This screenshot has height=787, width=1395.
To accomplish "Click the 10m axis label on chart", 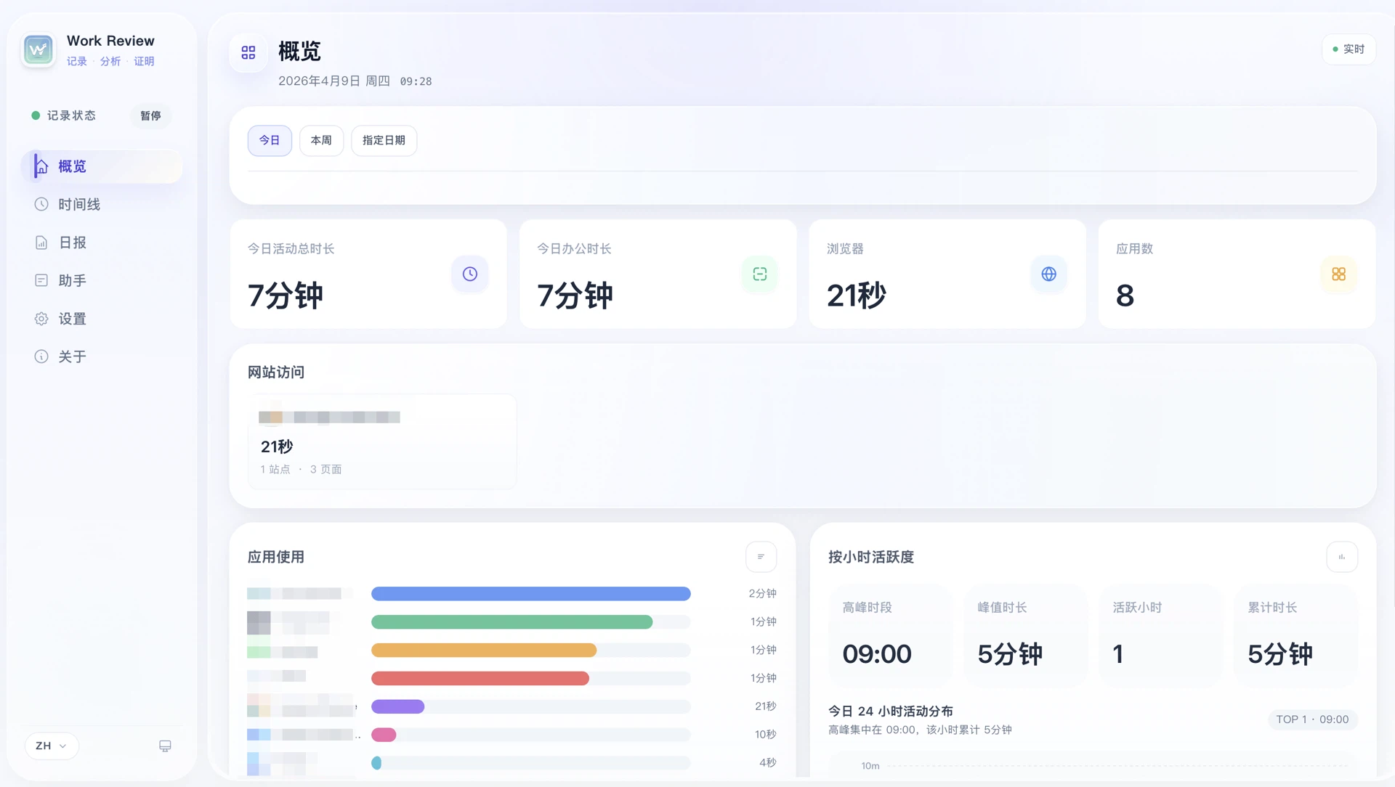I will point(870,766).
